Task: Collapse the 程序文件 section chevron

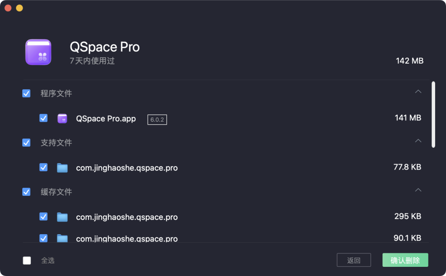Action: point(418,92)
